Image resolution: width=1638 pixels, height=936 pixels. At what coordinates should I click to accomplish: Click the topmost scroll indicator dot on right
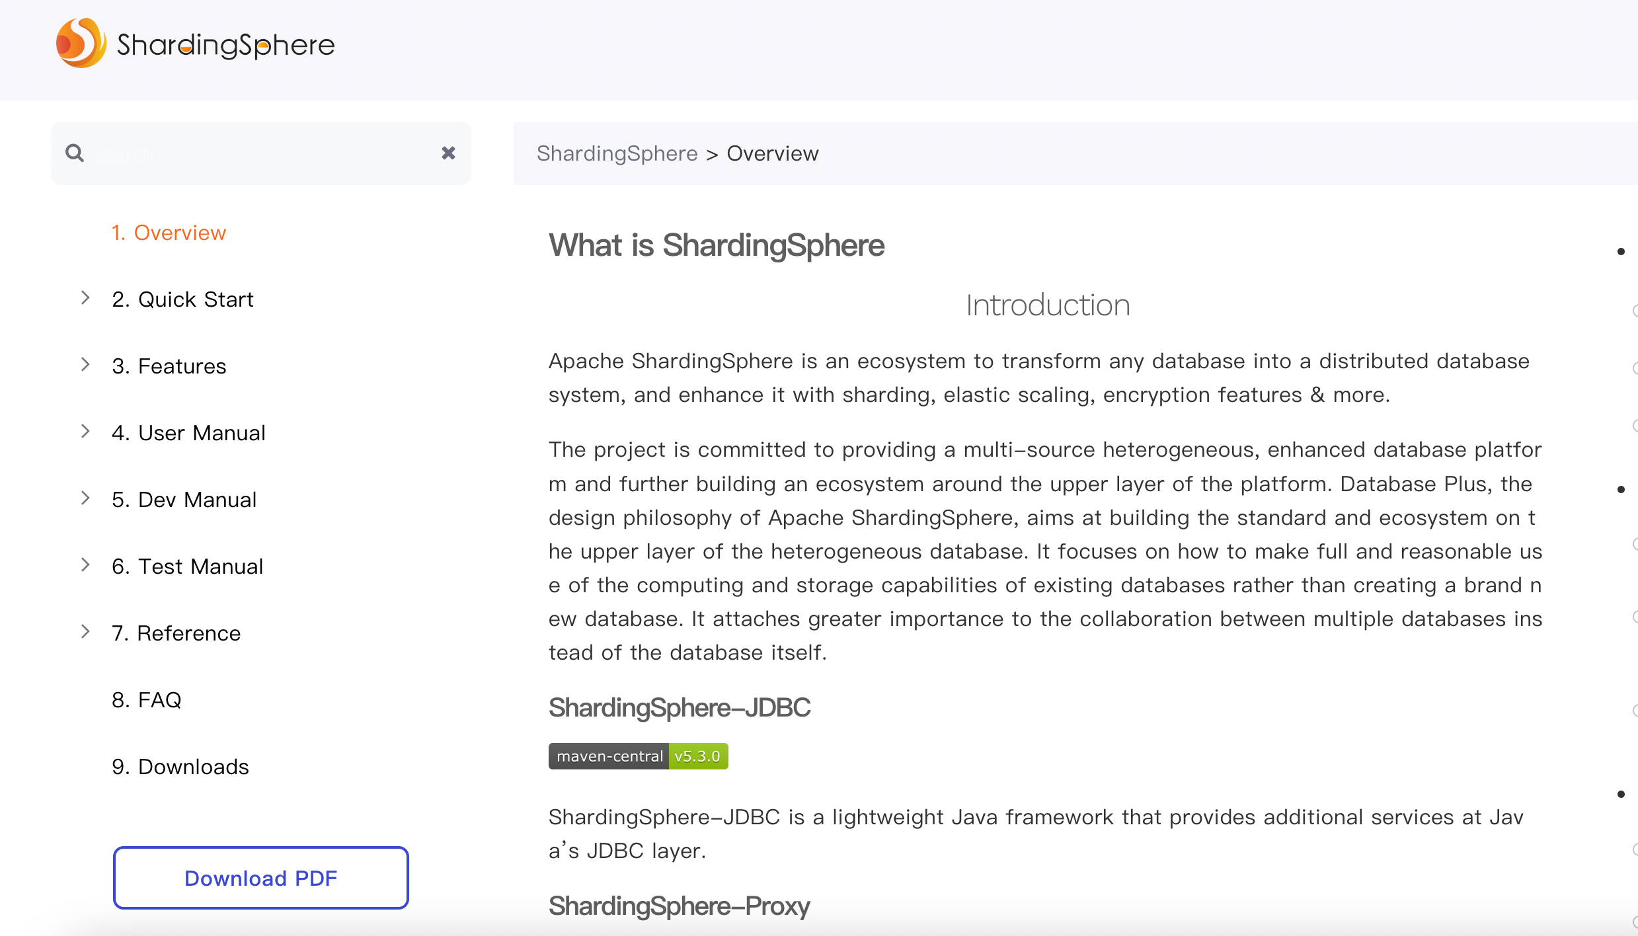(1621, 251)
